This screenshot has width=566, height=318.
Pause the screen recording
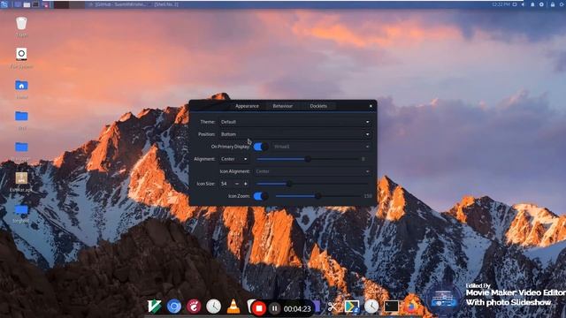pyautogui.click(x=274, y=308)
